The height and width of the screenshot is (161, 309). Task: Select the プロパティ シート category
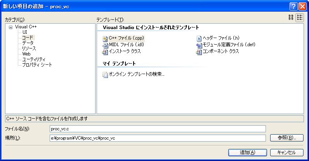37,65
